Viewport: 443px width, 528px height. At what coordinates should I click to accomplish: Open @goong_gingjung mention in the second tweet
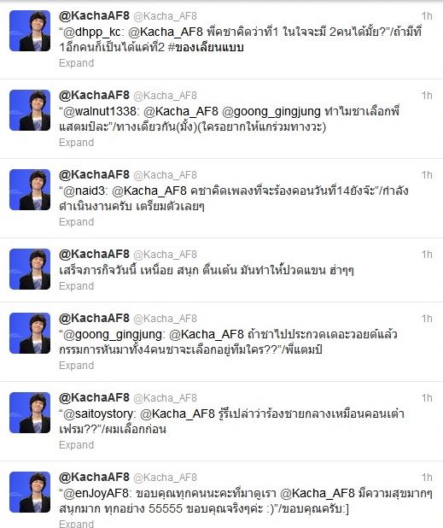271,111
